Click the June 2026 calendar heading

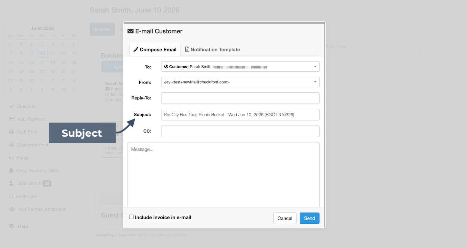(42, 28)
